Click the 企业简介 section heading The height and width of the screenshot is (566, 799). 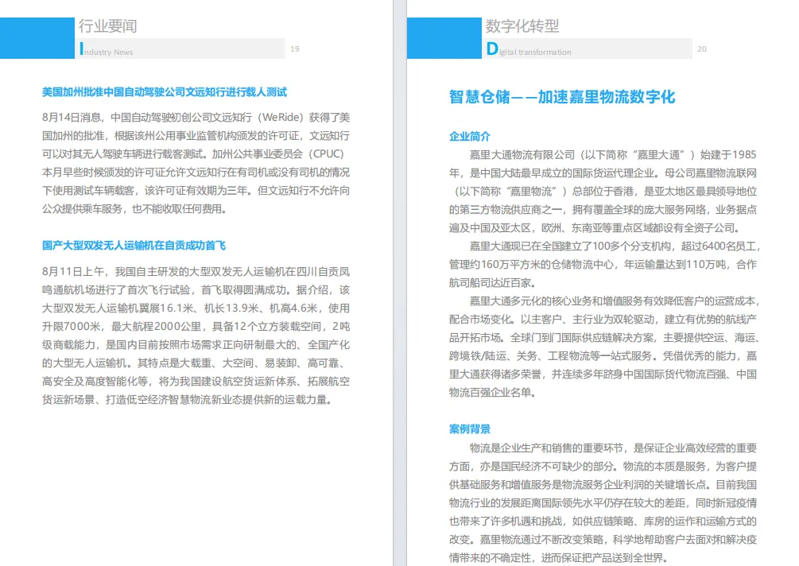click(469, 137)
